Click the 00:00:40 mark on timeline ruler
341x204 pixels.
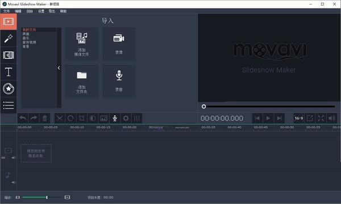[234, 127]
